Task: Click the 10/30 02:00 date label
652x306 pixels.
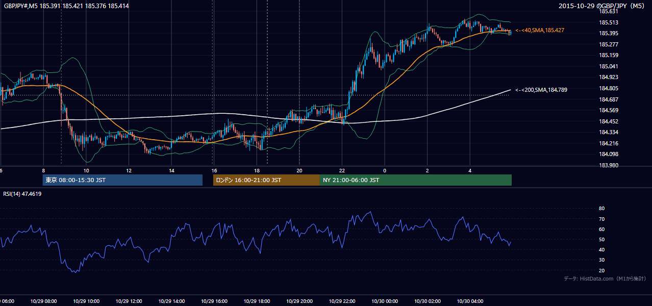Action: pyautogui.click(x=427, y=301)
